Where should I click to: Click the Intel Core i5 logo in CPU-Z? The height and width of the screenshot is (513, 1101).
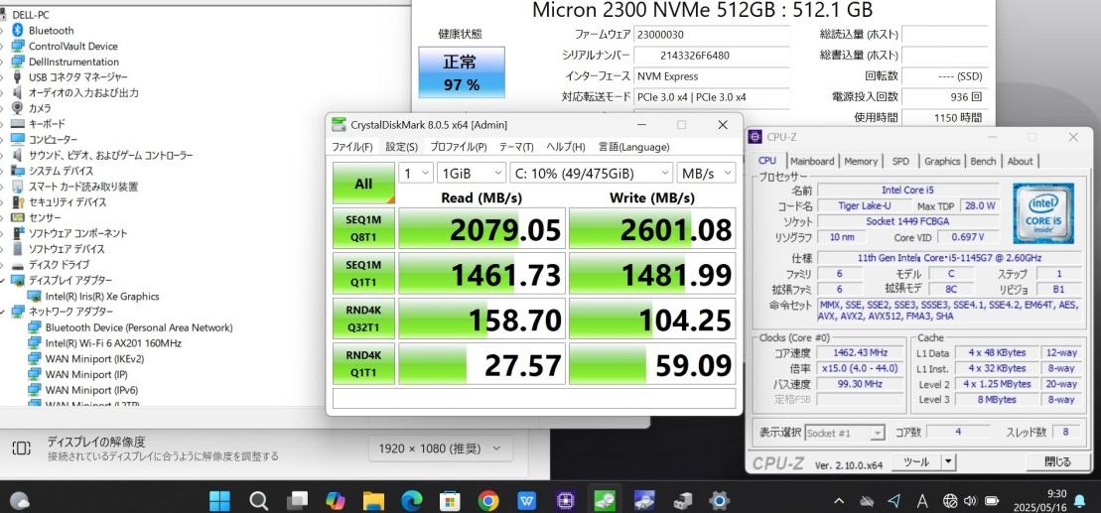(1042, 213)
